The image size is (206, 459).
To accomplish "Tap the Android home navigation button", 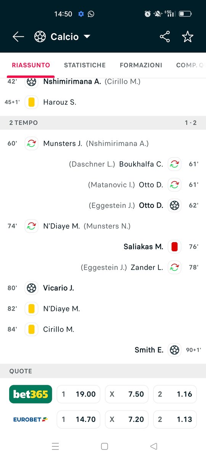I will [105, 446].
